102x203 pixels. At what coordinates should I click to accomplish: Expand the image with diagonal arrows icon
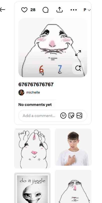click(78, 53)
